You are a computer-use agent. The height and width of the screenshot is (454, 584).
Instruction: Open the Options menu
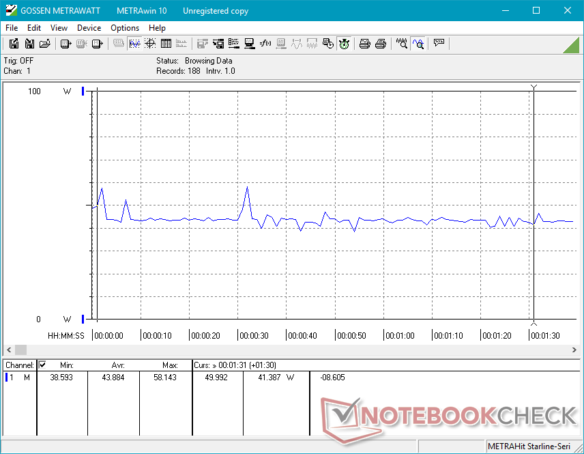(x=125, y=28)
